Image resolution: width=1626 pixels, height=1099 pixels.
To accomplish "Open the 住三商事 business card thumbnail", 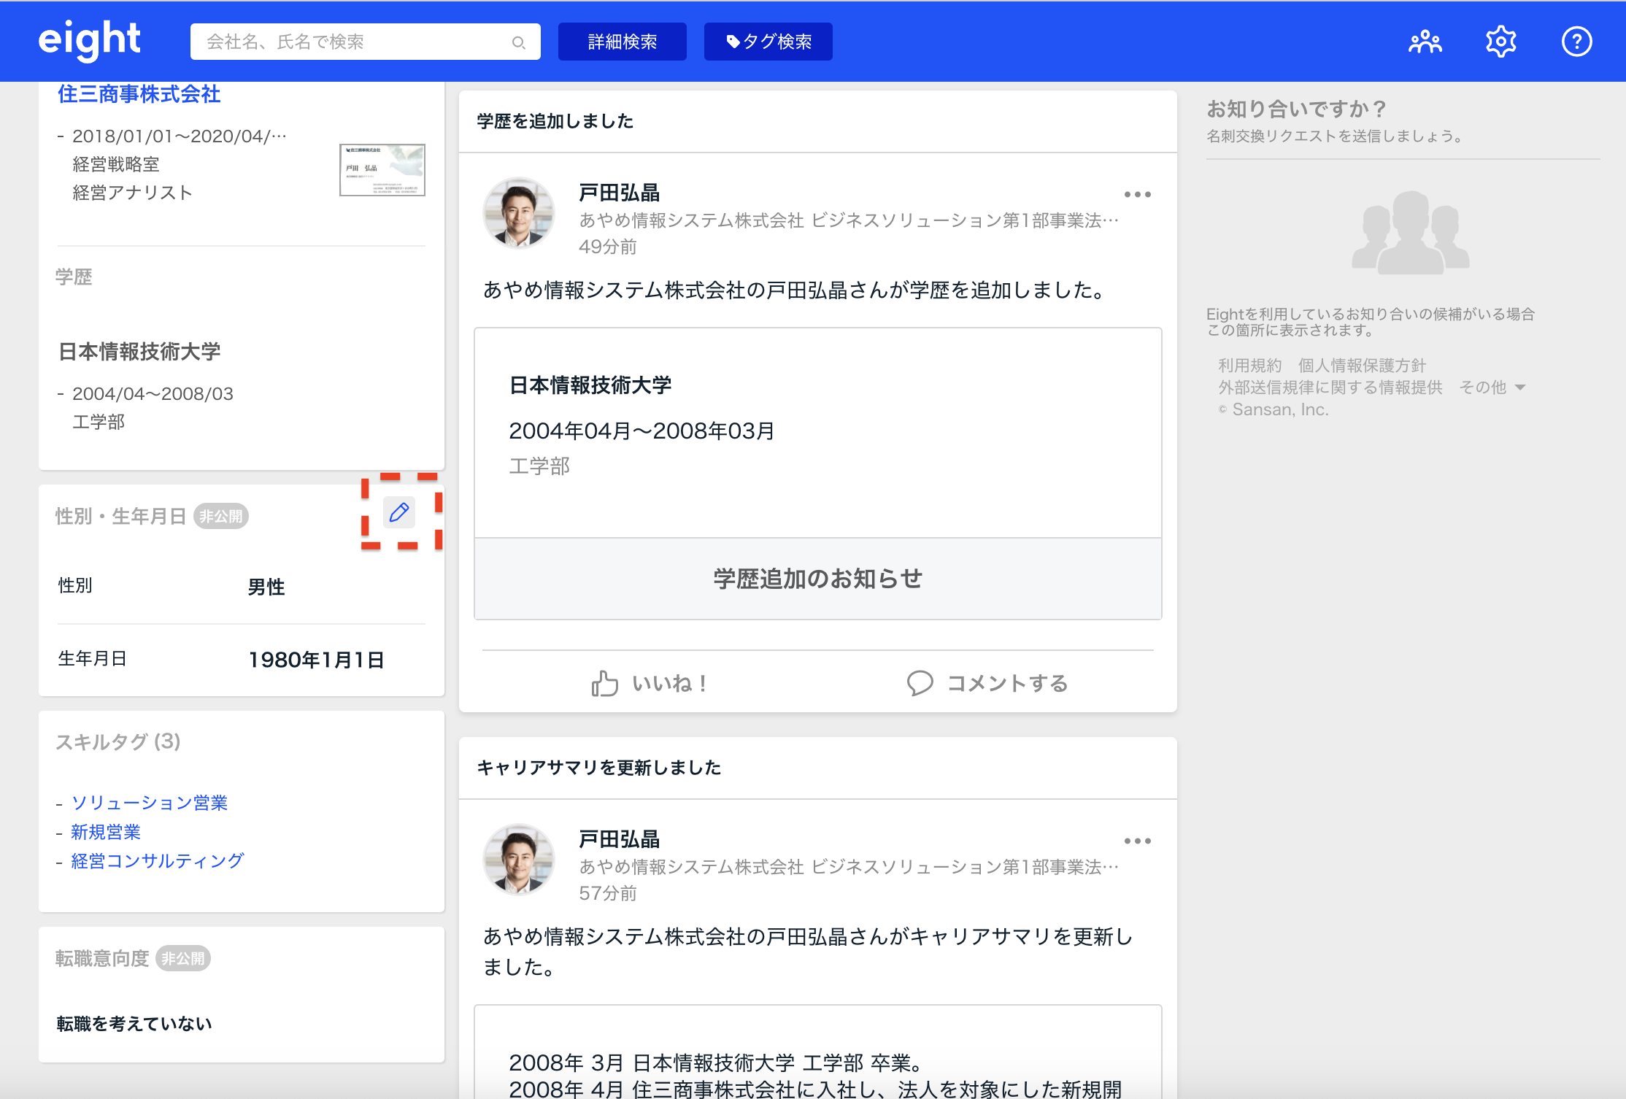I will tap(382, 170).
